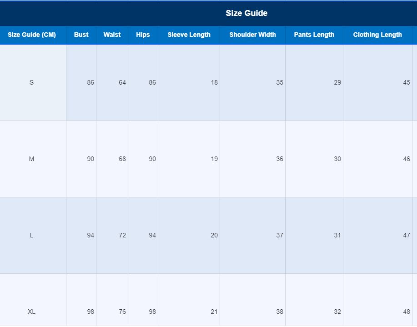Image resolution: width=417 pixels, height=327 pixels.
Task: Select Pants Length "31" in the L row
Action: (x=337, y=235)
